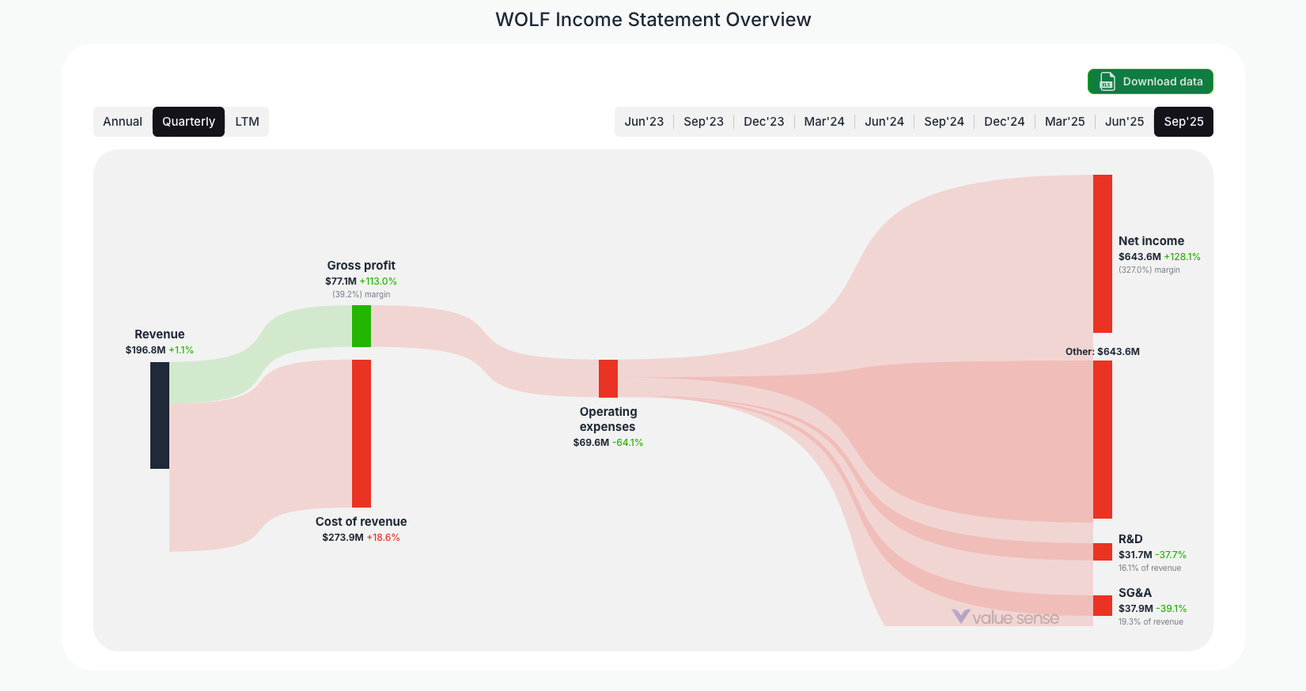Click the WOLF Income Statement Overview title

pos(653,19)
